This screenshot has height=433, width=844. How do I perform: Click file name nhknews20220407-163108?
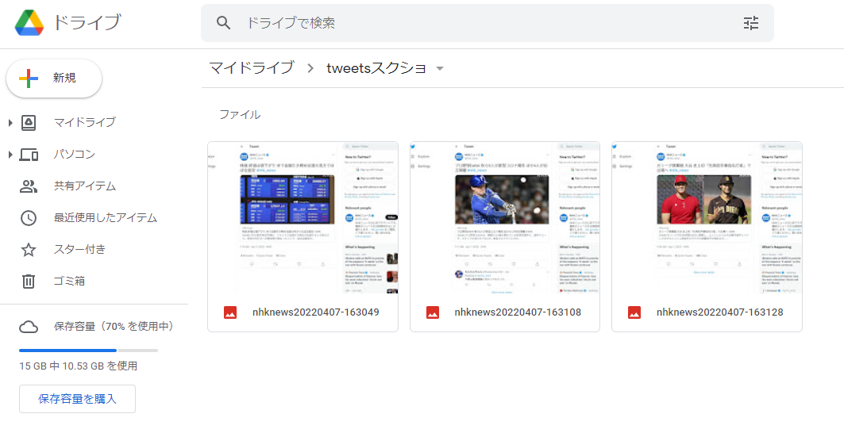click(x=518, y=312)
